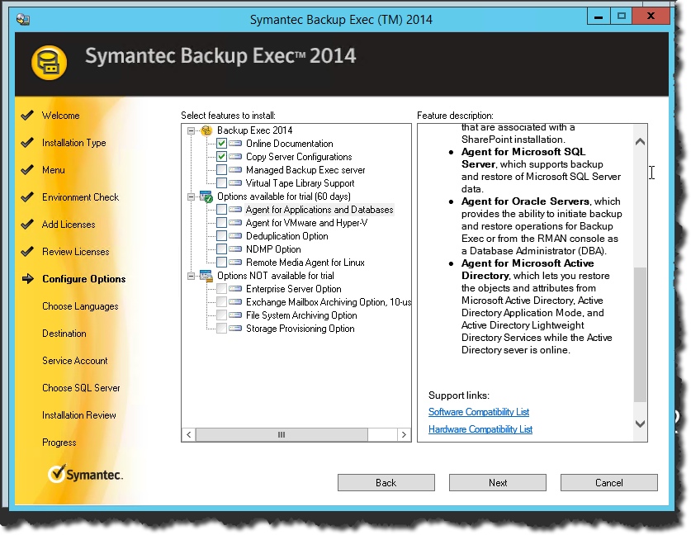Check the Virtual Tape Library Support box
691x535 pixels.
point(222,183)
